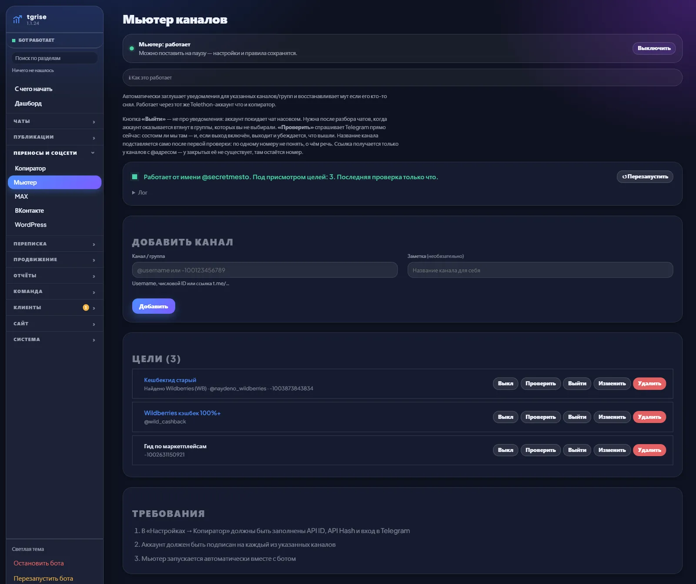This screenshot has width=696, height=584.
Task: Open the MAX section
Action: coord(21,196)
